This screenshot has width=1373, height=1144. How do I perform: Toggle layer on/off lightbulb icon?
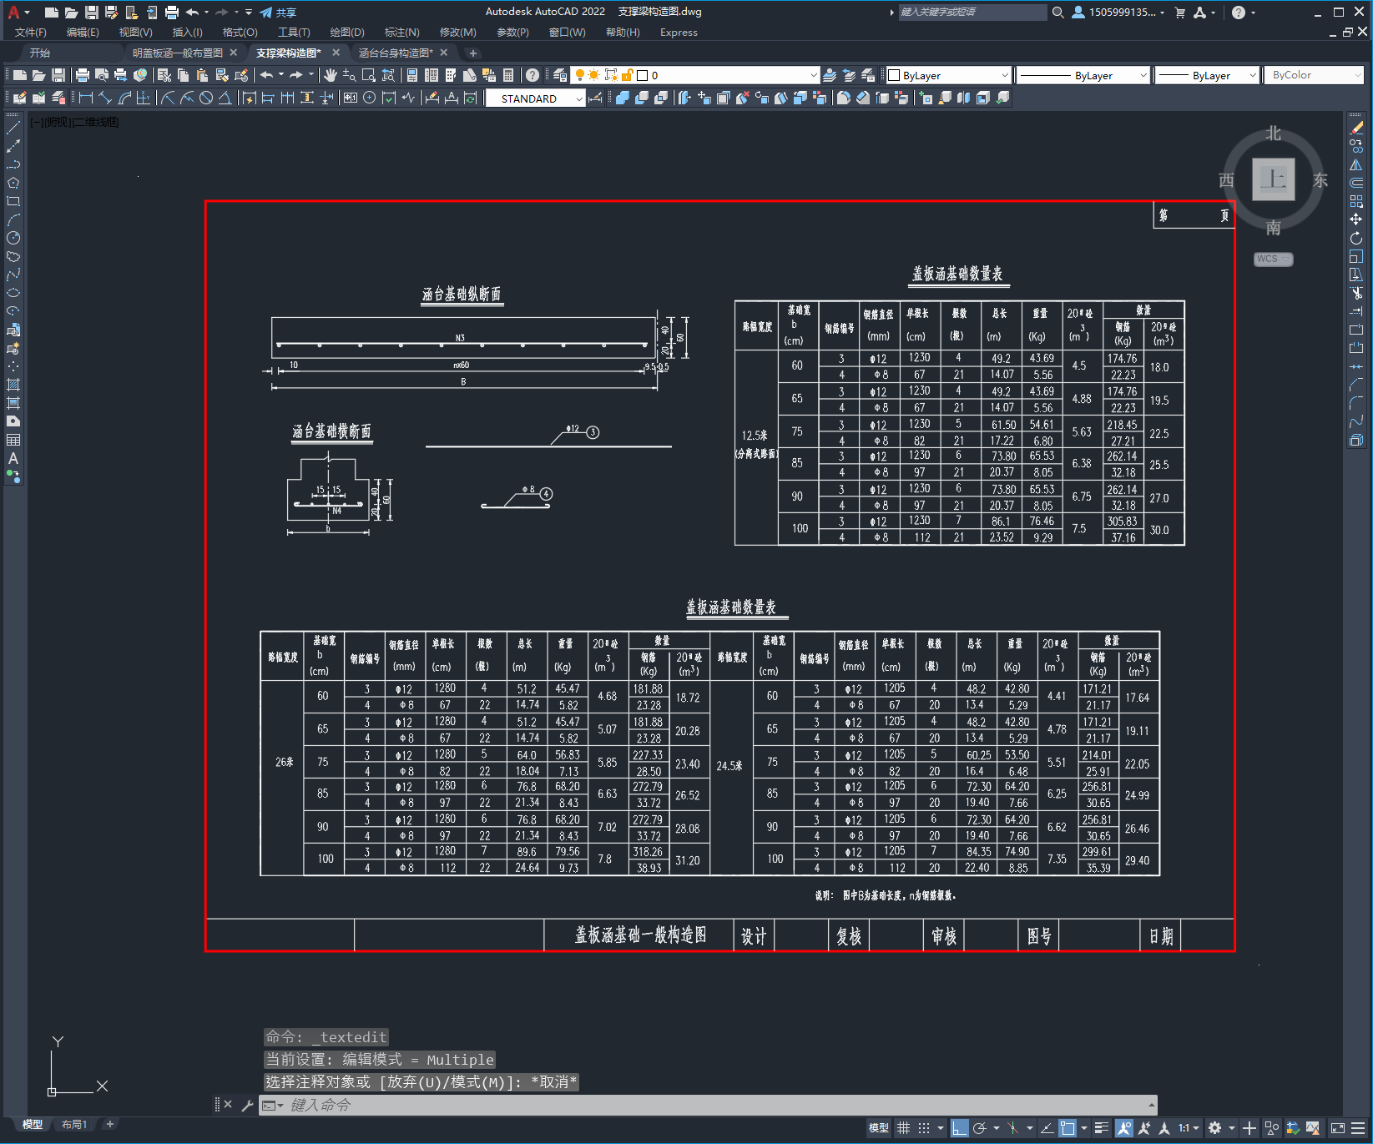[x=580, y=75]
